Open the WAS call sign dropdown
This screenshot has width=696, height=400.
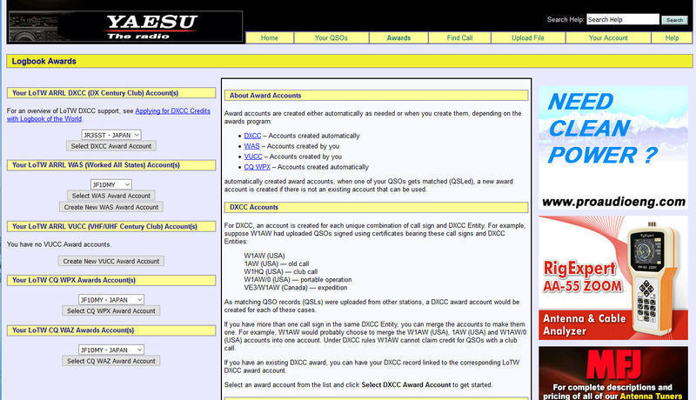point(111,184)
